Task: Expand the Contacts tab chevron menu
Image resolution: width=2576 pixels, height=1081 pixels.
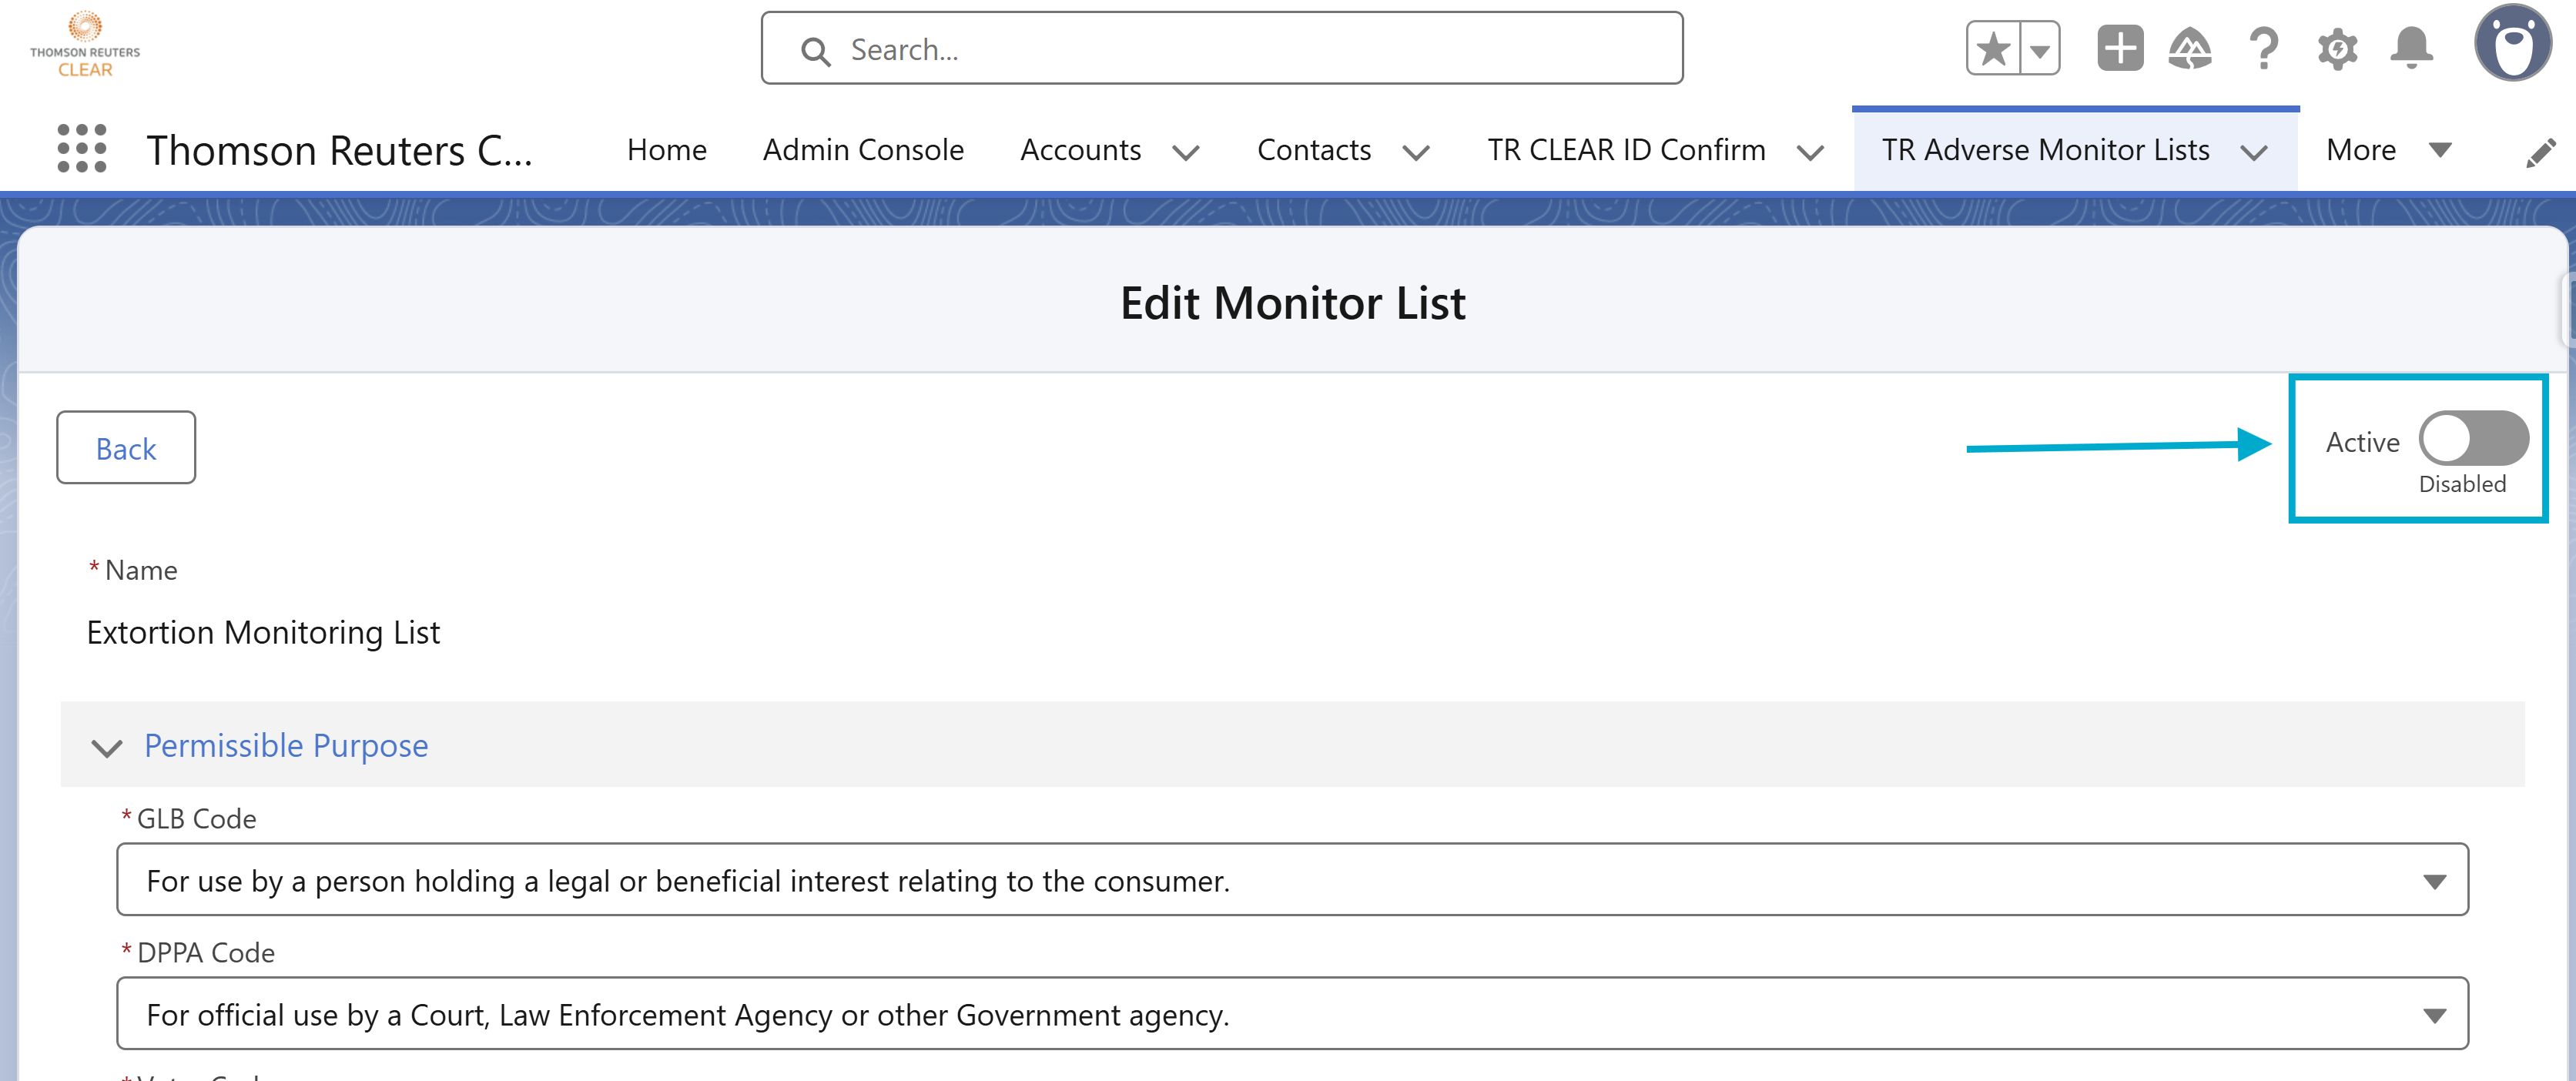Action: tap(1416, 152)
